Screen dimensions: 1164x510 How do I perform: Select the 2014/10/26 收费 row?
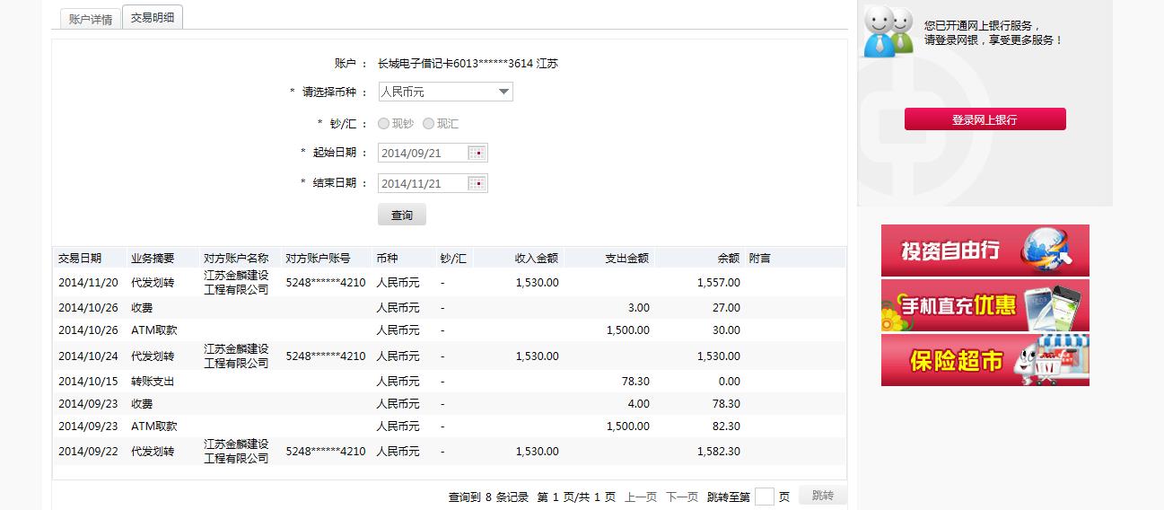coord(449,307)
